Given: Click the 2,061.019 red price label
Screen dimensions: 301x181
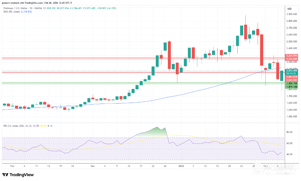Looking at the screenshot, I should click(291, 77).
